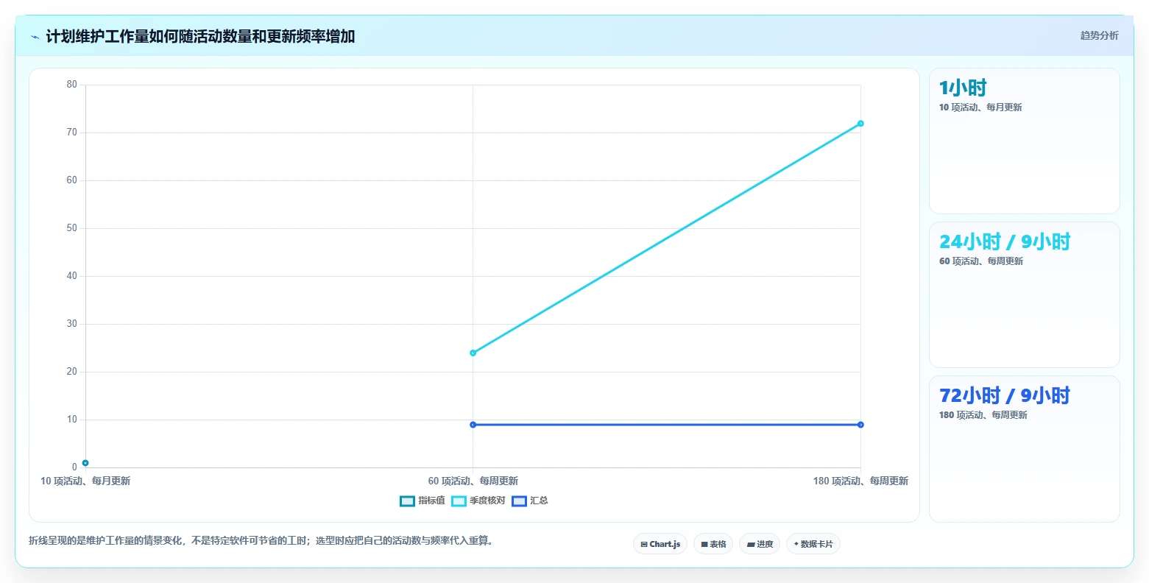
Task: Click the 季度核对 legend label
Action: 488,501
